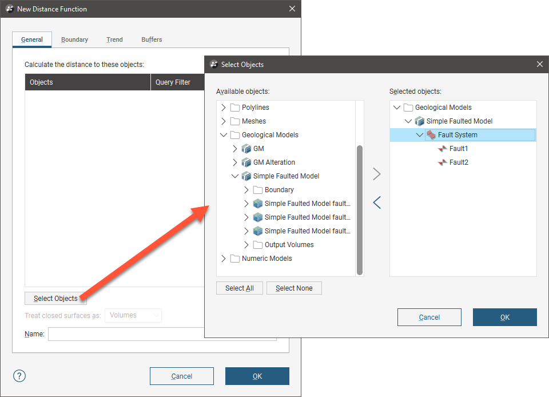Click the GM geological model cube icon

pos(246,149)
